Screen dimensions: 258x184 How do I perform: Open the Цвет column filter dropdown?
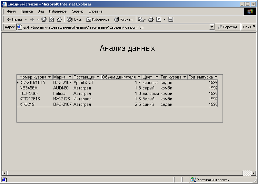(x=157, y=77)
